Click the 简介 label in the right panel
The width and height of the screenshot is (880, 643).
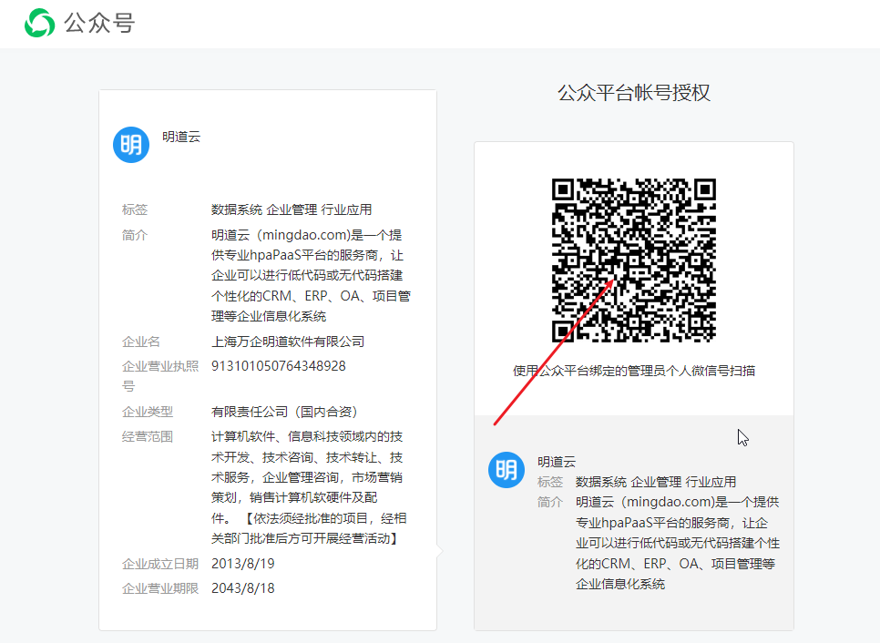[x=550, y=502]
